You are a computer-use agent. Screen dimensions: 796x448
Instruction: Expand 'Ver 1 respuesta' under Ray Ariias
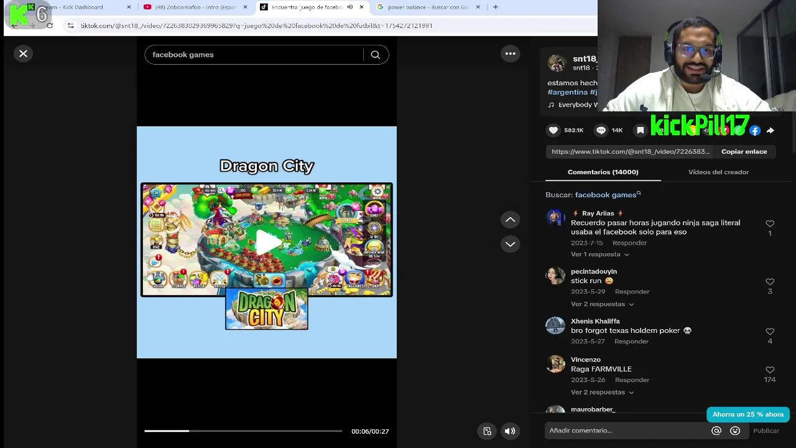coord(600,254)
